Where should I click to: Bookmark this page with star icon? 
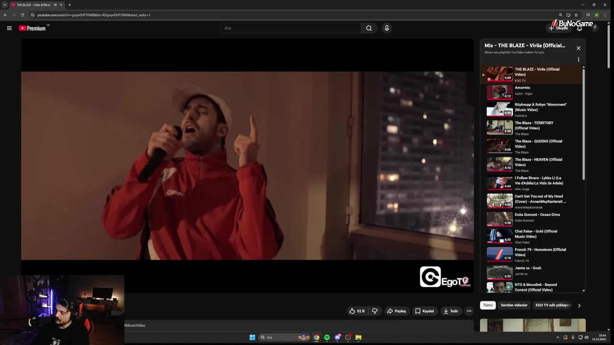tap(576, 15)
